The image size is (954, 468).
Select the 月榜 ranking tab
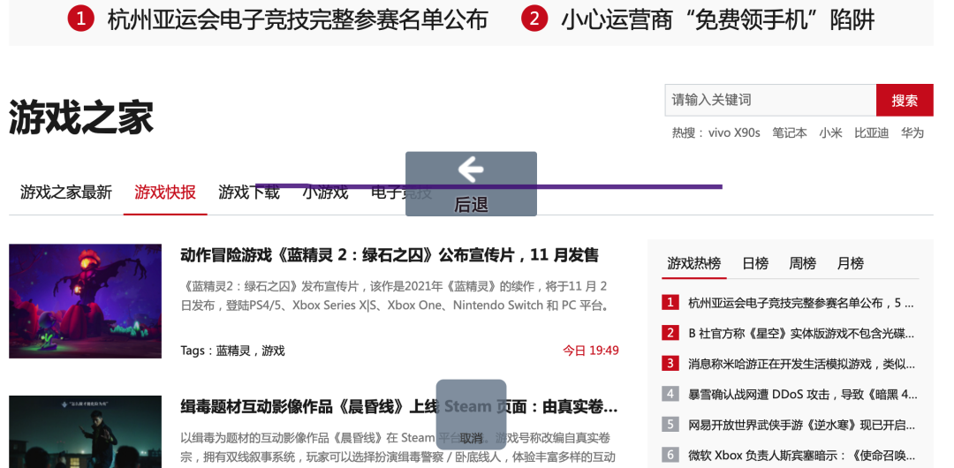(850, 263)
